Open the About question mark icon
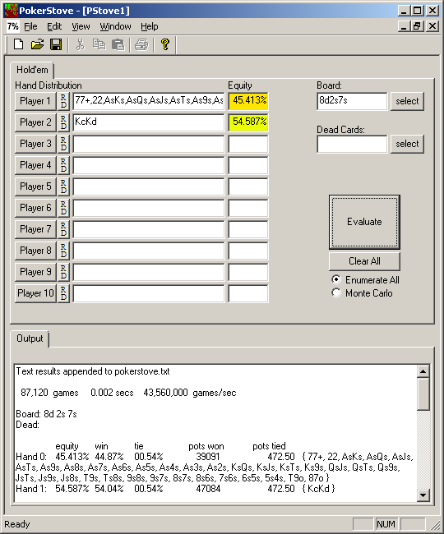 (x=165, y=44)
